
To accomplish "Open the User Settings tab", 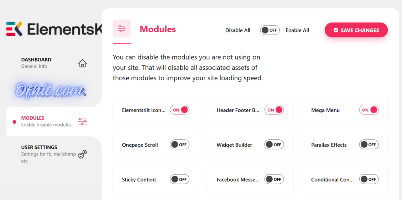I will tap(39, 150).
